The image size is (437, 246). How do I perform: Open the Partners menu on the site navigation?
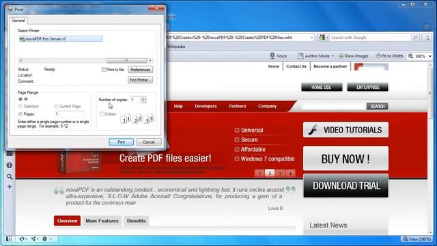238,107
